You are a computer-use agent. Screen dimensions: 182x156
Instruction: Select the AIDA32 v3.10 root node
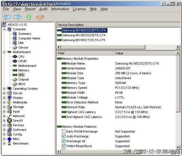tap(17, 25)
